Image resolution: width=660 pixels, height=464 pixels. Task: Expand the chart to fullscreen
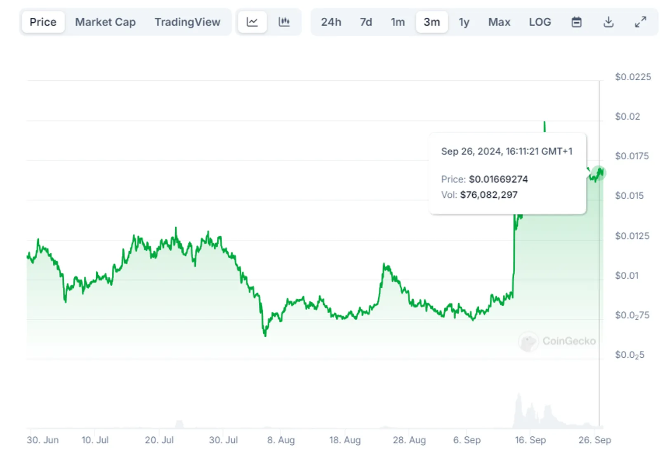coord(640,22)
